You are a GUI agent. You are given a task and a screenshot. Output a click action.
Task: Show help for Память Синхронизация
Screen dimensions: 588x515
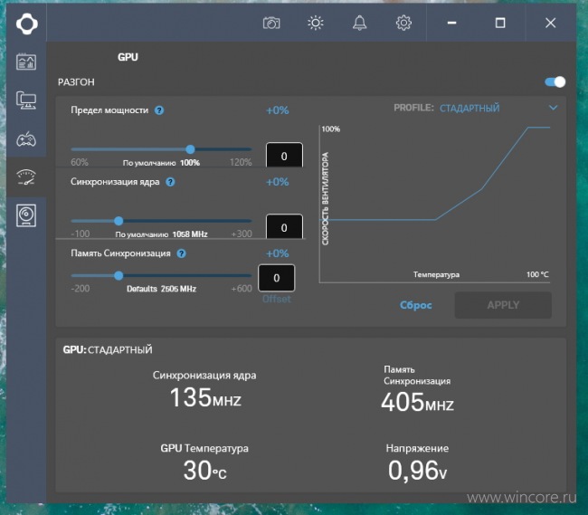[x=182, y=253]
